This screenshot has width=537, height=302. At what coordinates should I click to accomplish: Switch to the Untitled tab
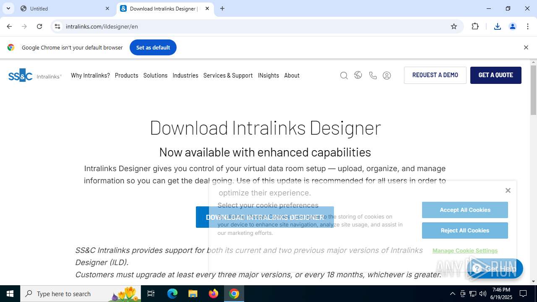(x=65, y=8)
